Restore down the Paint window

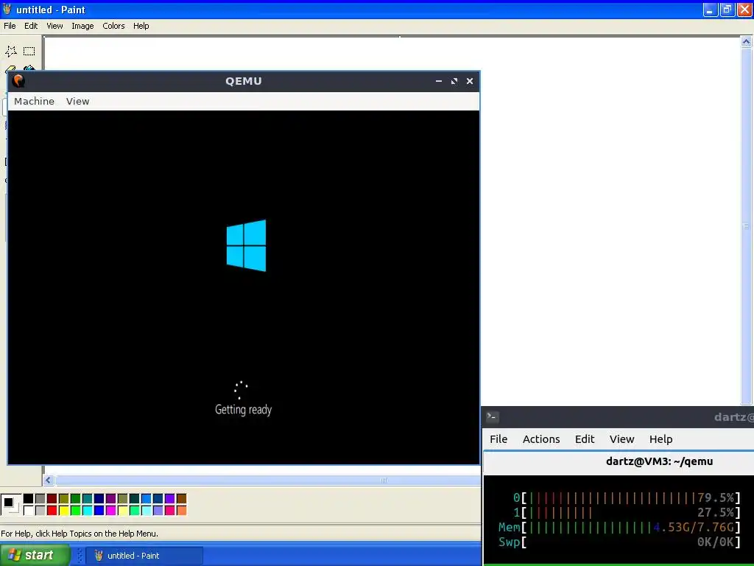(x=727, y=10)
